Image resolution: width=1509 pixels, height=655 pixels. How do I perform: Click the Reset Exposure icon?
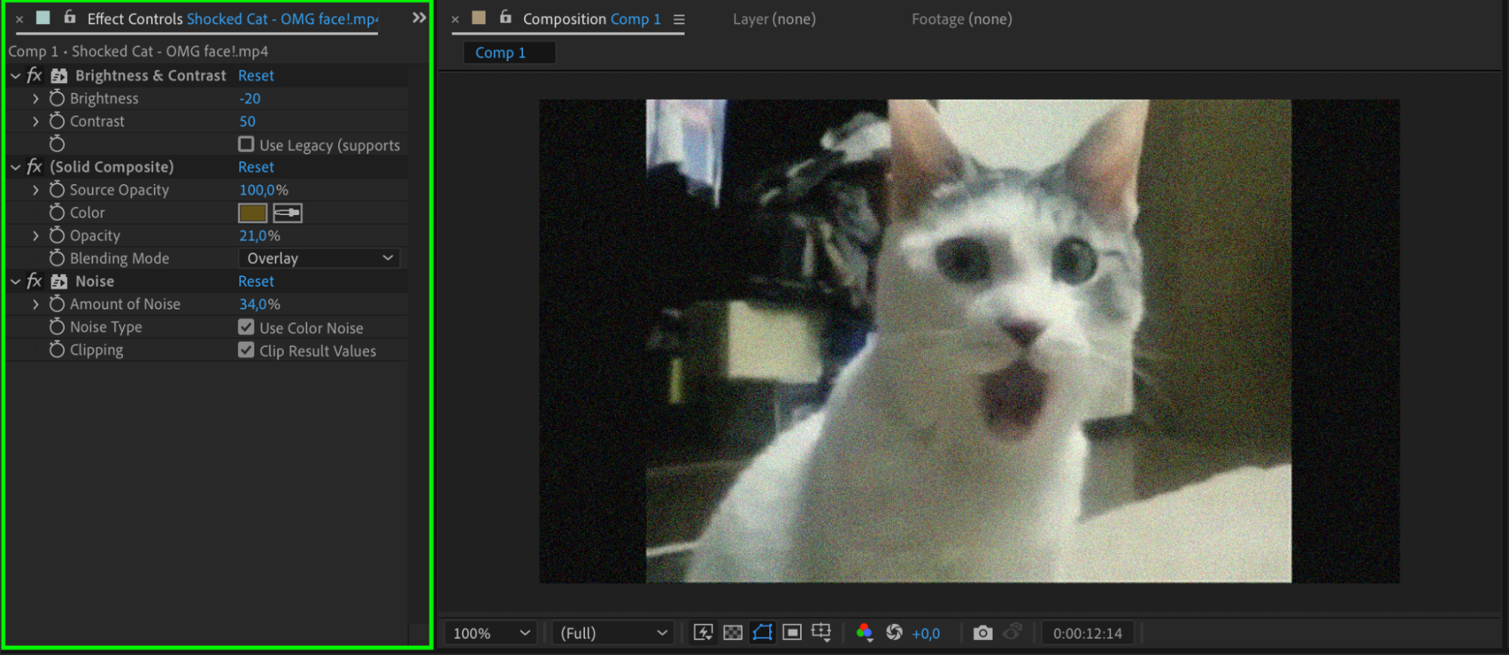point(895,632)
